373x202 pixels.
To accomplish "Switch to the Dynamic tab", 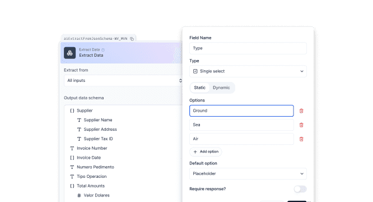I will [221, 88].
